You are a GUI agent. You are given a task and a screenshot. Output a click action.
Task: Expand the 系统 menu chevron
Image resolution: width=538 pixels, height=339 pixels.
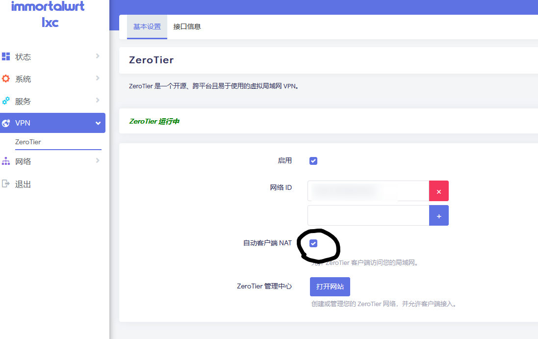tap(98, 78)
